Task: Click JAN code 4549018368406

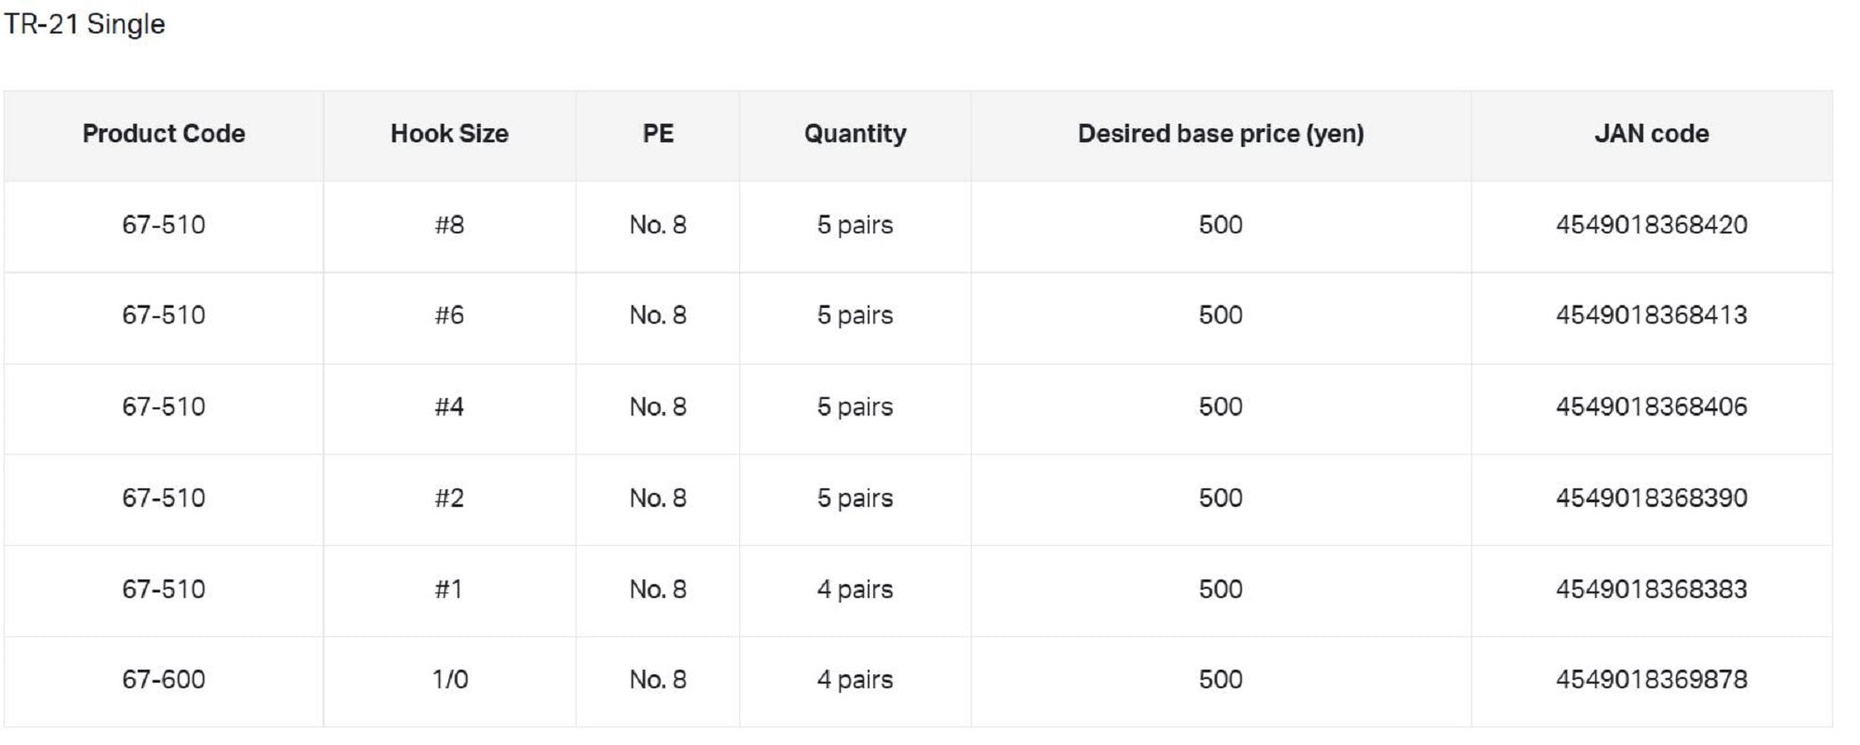Action: pyautogui.click(x=1651, y=406)
